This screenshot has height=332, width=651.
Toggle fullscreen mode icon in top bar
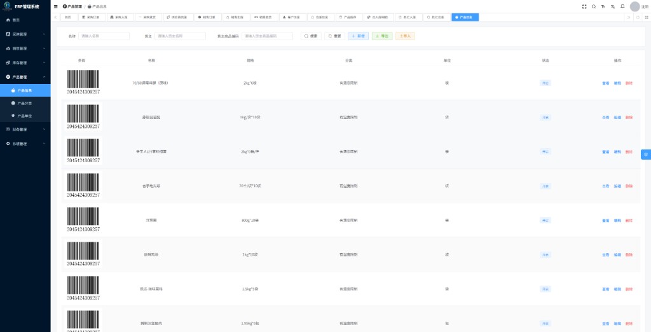tap(584, 6)
